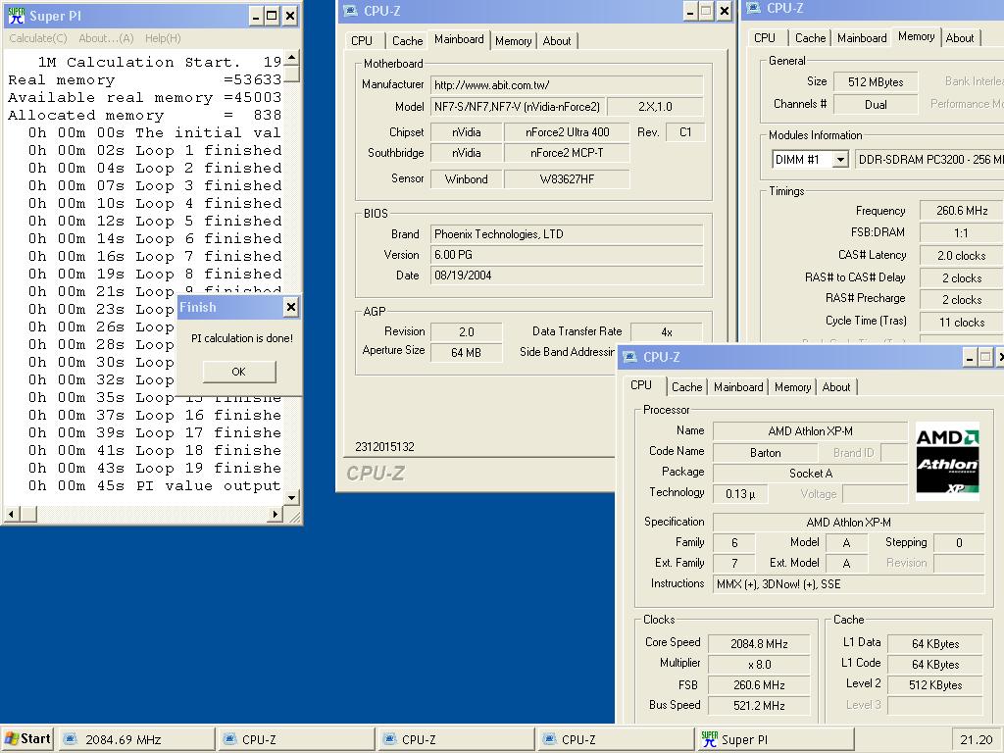Click the Package field Socket A
The image size is (1004, 753).
pos(810,474)
